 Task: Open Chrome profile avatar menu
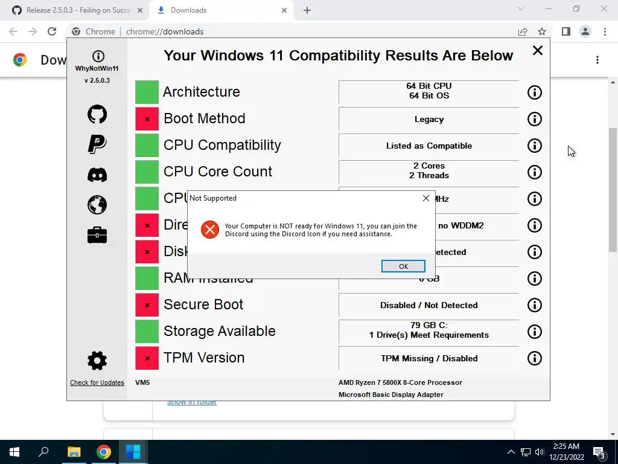pyautogui.click(x=585, y=31)
